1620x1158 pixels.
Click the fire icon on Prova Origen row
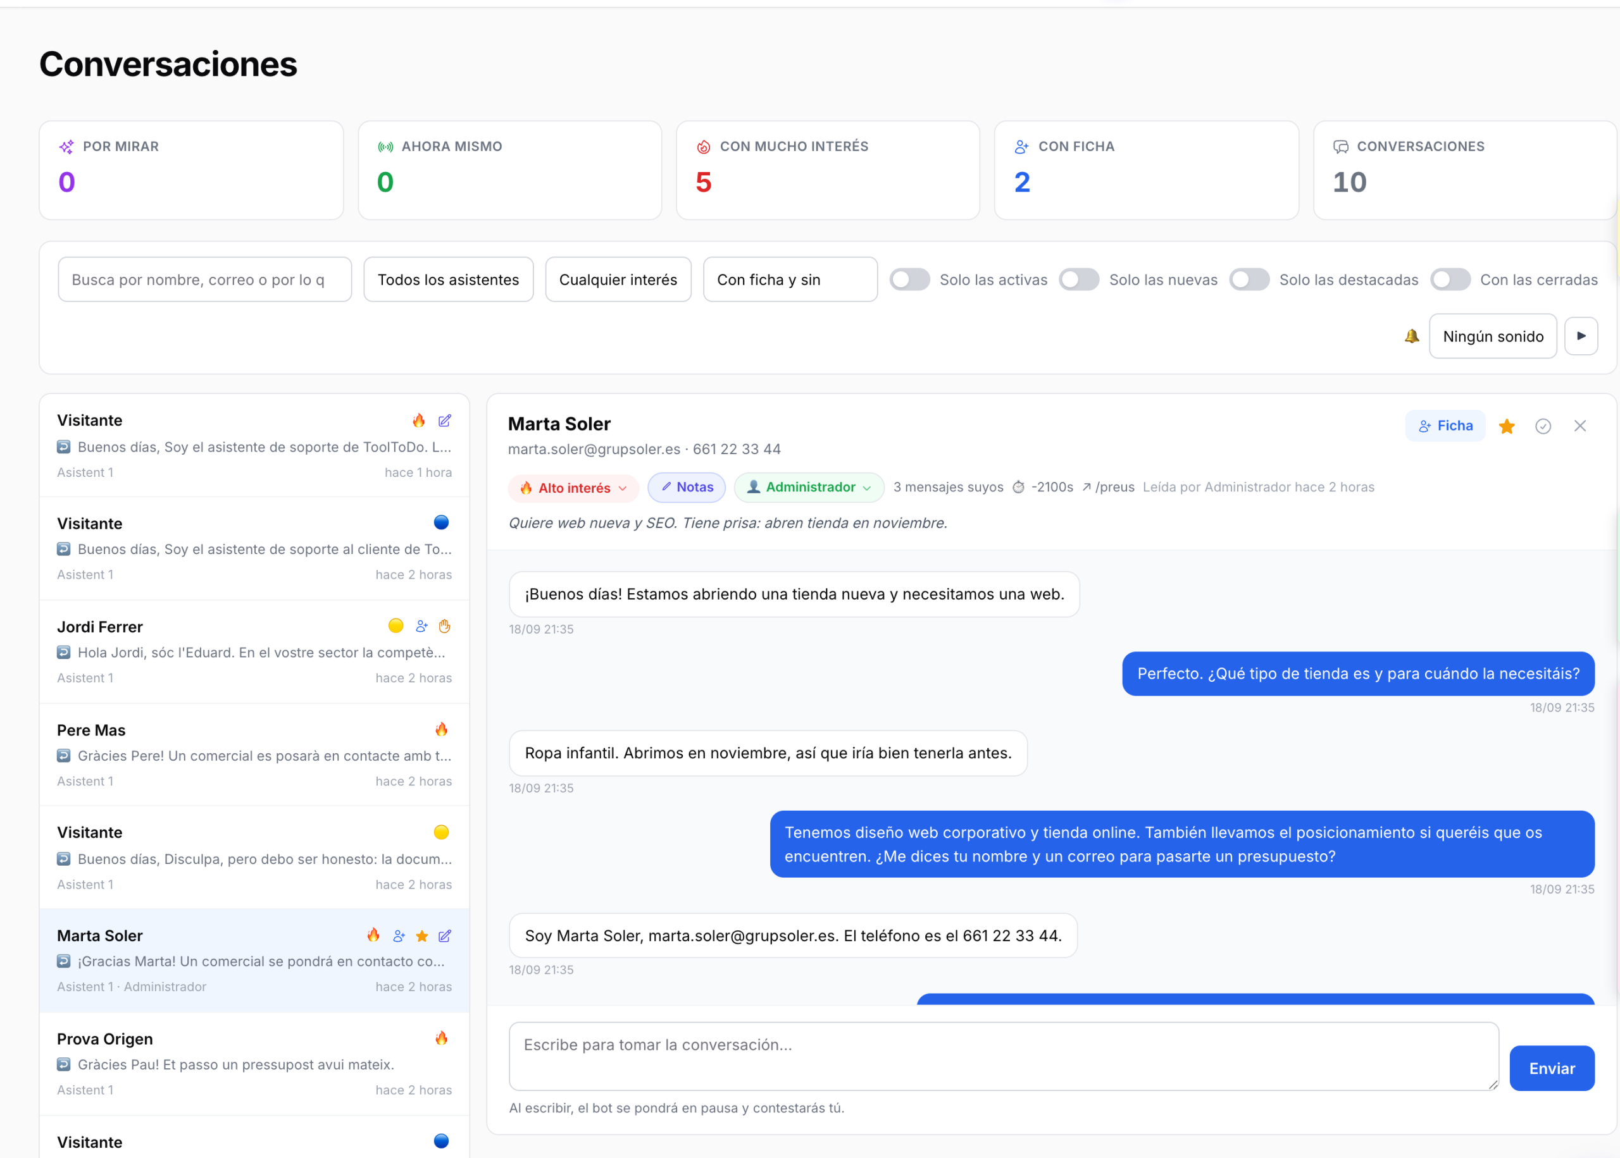click(442, 1038)
